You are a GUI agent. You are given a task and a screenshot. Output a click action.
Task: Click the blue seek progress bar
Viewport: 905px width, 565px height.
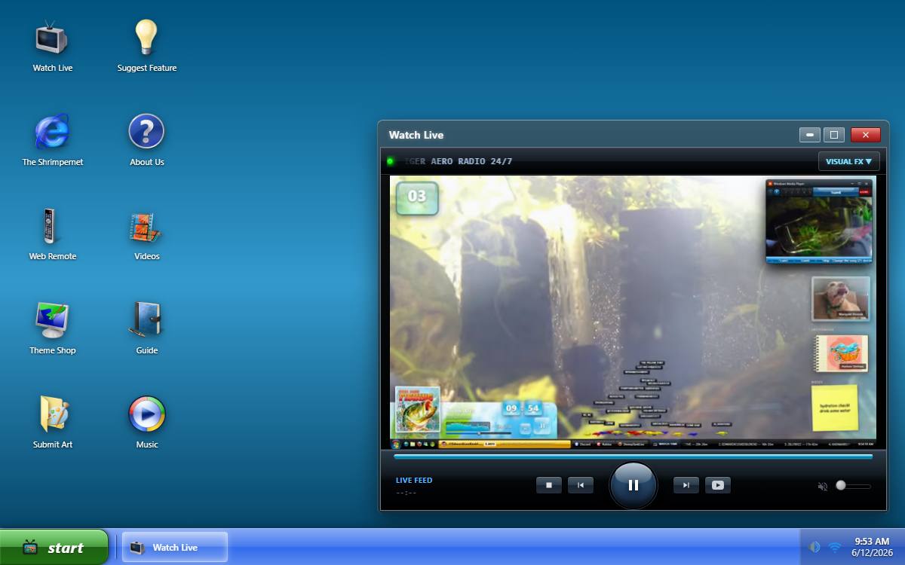click(633, 456)
